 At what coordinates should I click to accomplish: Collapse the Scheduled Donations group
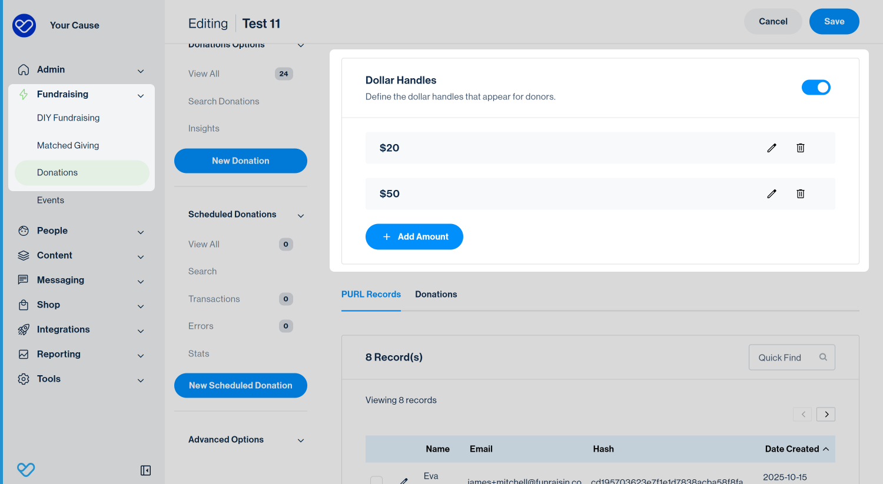tap(301, 216)
